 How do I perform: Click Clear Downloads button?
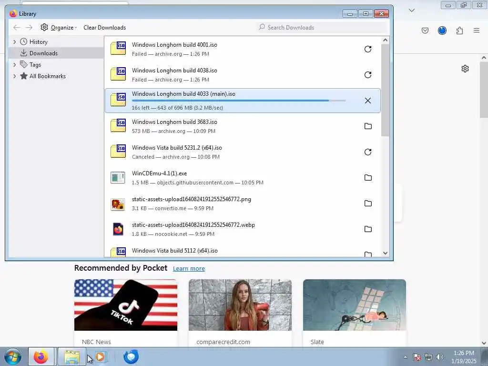[104, 27]
